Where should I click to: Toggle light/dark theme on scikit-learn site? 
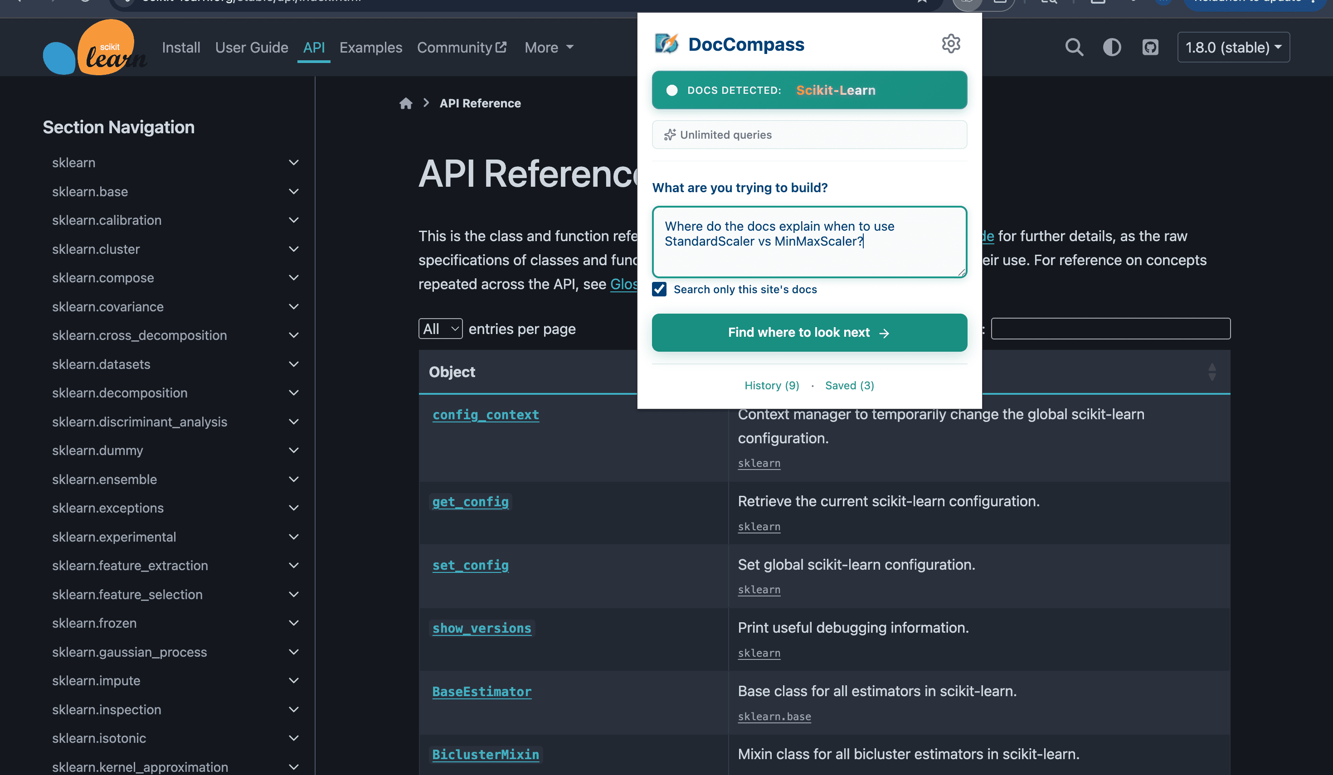(1112, 47)
